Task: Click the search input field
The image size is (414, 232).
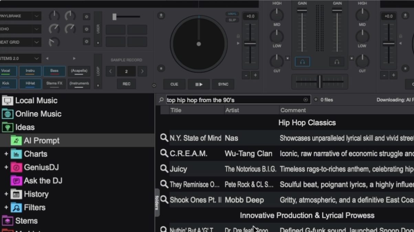Action: pos(234,100)
